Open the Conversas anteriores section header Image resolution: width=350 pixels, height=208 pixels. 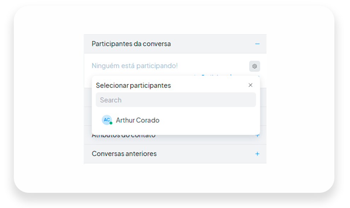point(175,154)
